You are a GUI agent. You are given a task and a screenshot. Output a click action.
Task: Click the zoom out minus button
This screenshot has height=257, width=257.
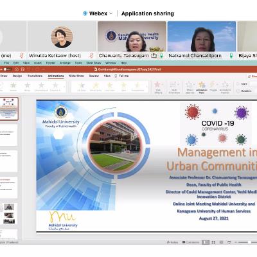pos(236,242)
